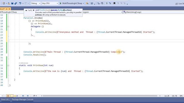Click the zoom level dropdown arrow in the status strip
Viewport: 184px width, 103px height.
point(2,96)
